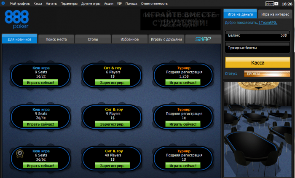
Task: Play now on 1¢ tournament
Action: [x=182, y=124]
